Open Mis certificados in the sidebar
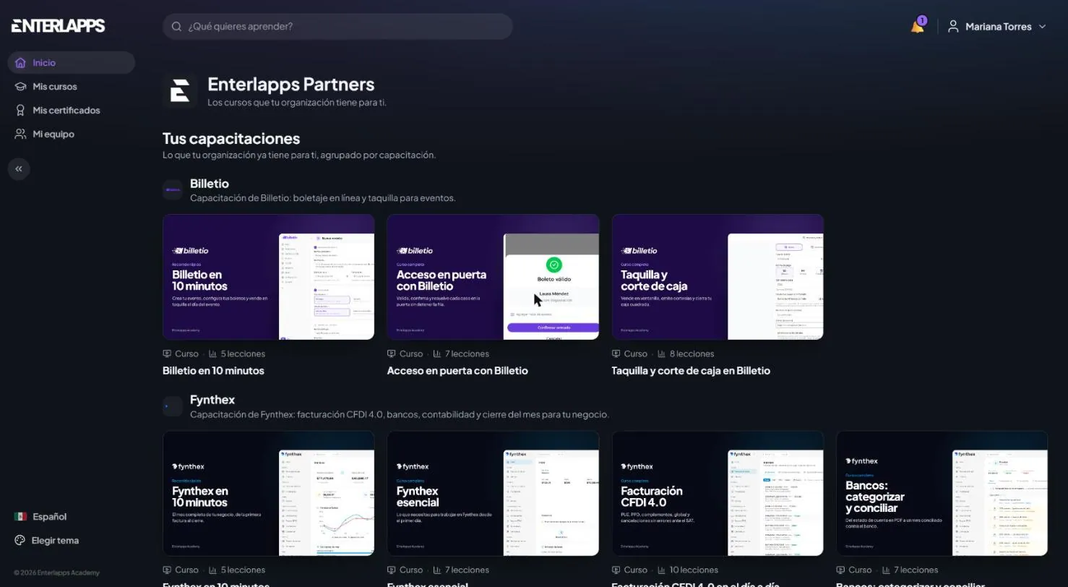Image resolution: width=1068 pixels, height=587 pixels. click(x=72, y=111)
